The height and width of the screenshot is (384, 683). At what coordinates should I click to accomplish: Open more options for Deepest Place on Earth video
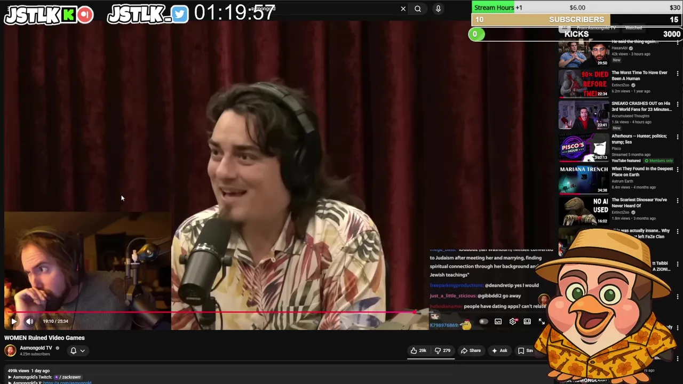(x=678, y=170)
